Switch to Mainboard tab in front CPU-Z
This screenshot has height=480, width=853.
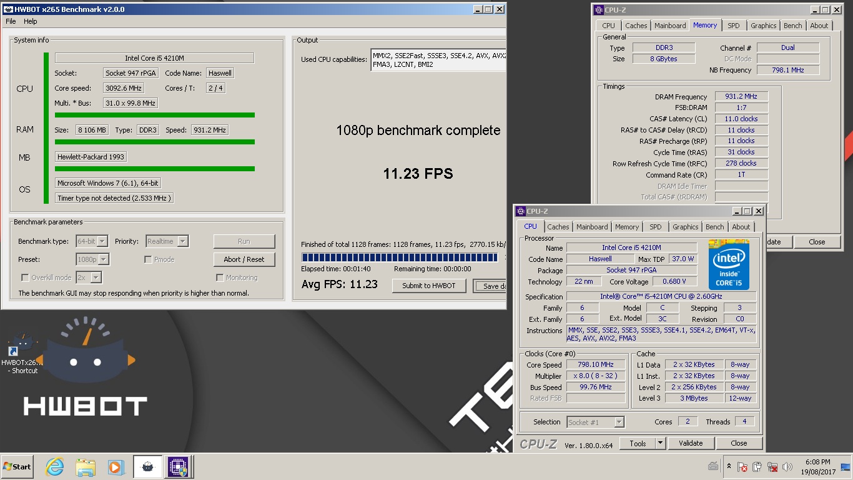click(592, 227)
